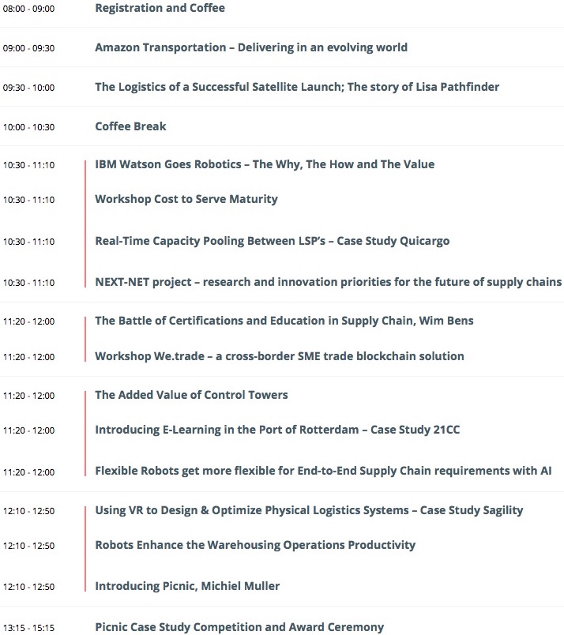Select E-Learning in Port of Rotterdam talk
This screenshot has width=564, height=635.
(x=277, y=430)
